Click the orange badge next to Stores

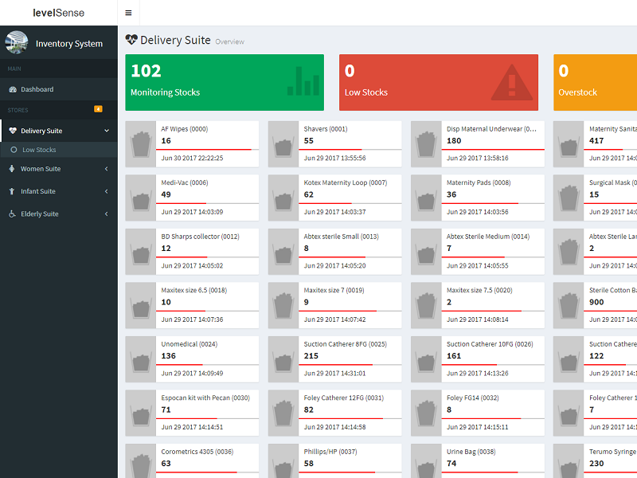click(x=98, y=109)
